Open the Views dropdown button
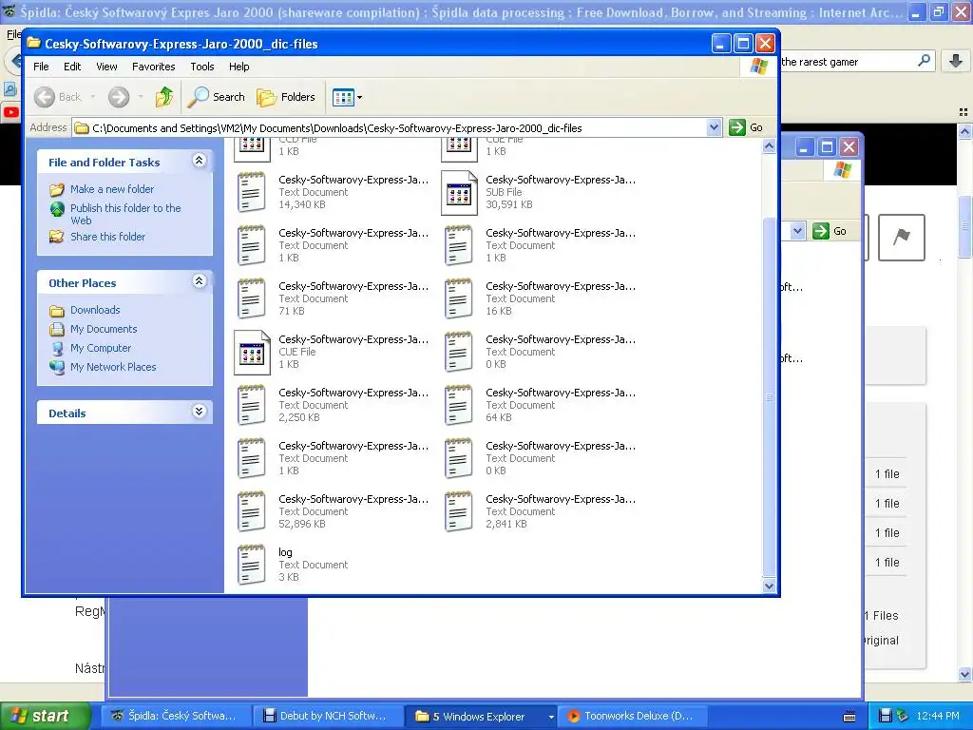 coord(347,97)
